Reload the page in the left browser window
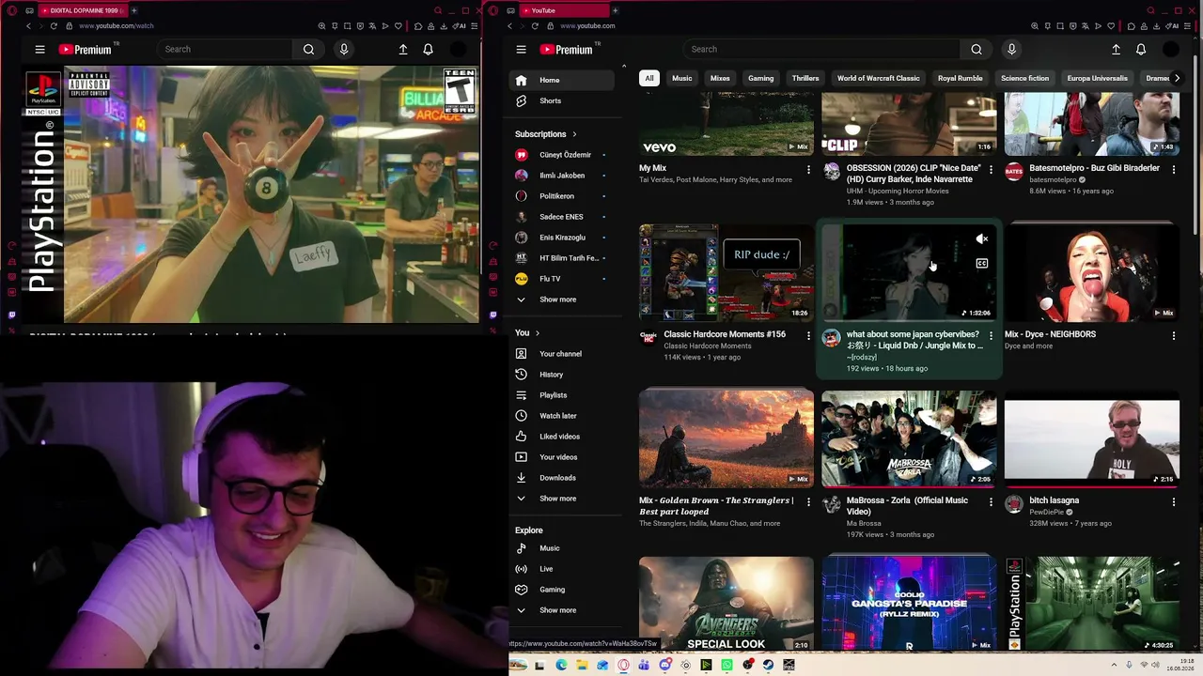This screenshot has width=1203, height=676. coord(54,26)
